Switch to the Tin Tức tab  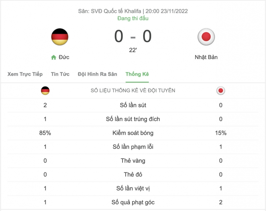pyautogui.click(x=60, y=74)
